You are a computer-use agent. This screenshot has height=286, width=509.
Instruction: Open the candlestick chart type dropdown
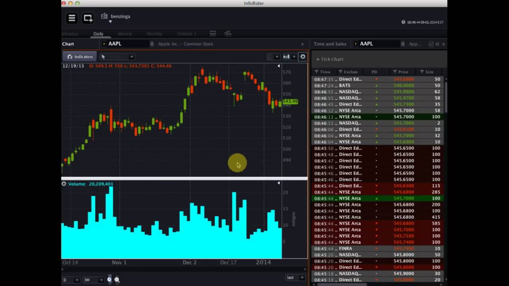coord(289,57)
